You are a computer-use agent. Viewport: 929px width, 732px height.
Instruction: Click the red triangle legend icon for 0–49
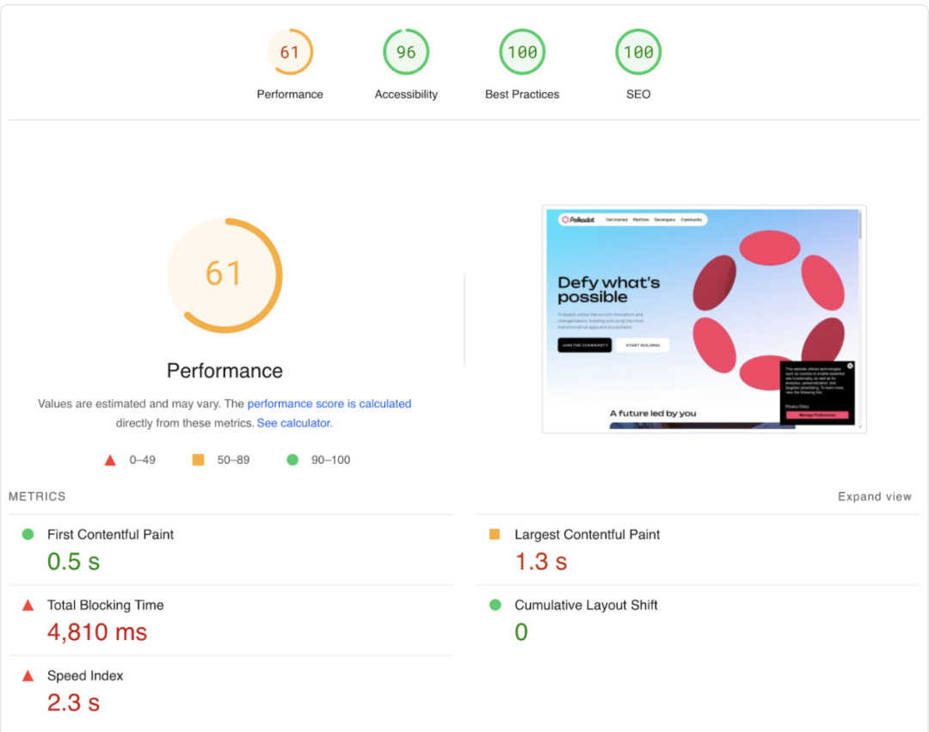110,460
